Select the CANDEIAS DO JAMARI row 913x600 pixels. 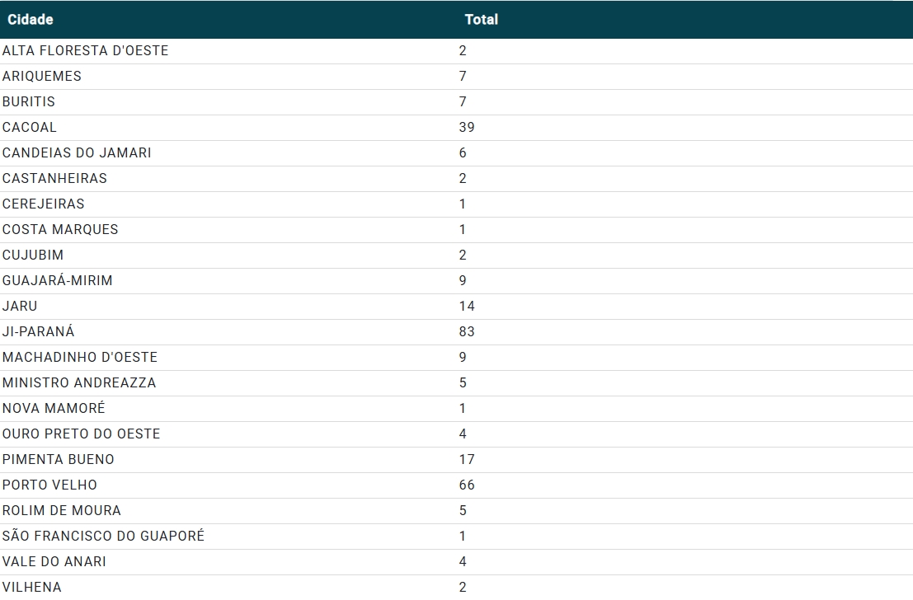[x=77, y=153]
